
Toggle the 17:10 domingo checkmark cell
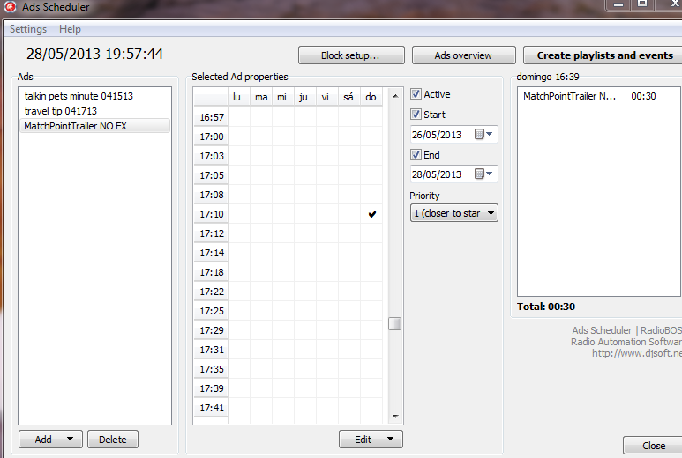[x=372, y=214]
